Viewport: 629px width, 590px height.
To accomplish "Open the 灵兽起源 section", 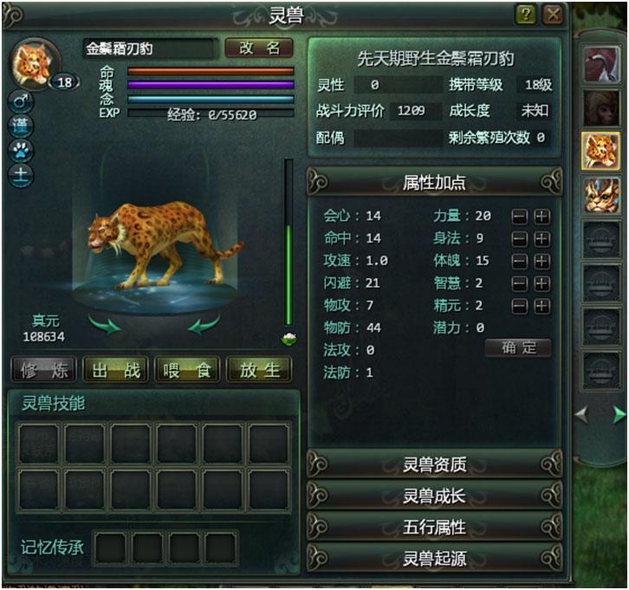I will point(434,558).
